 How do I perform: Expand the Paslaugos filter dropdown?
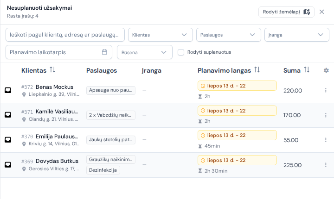(x=229, y=35)
